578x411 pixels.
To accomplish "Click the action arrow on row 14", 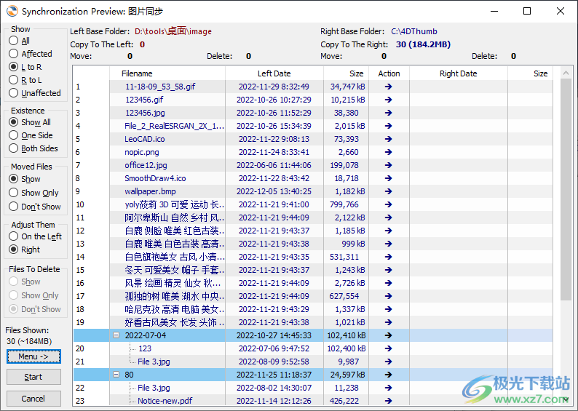I will 388,257.
